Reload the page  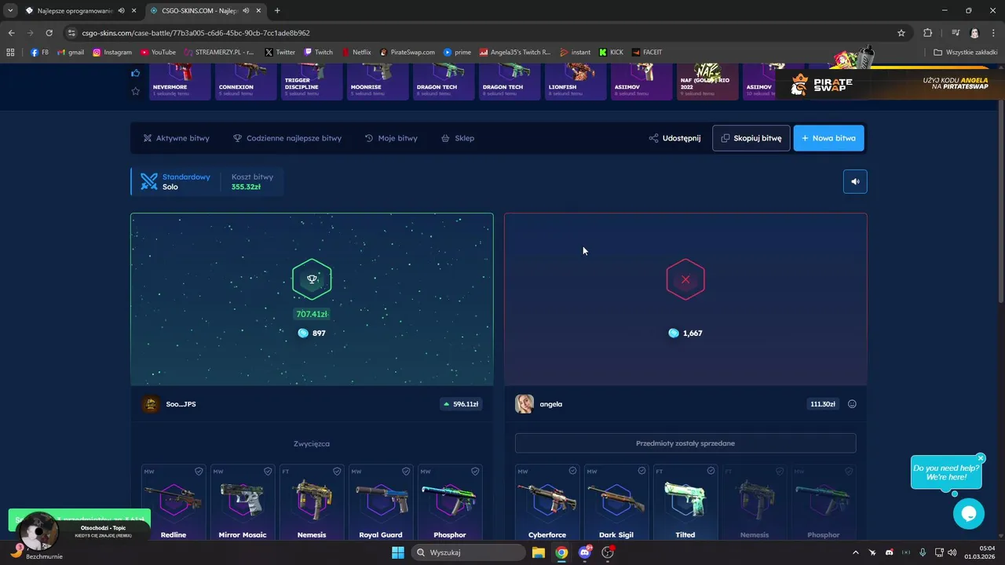49,33
